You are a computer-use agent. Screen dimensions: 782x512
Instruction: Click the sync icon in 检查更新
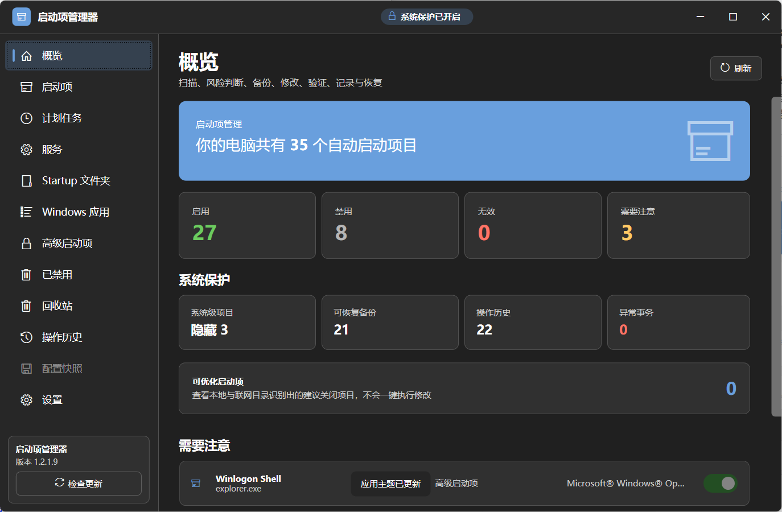click(x=59, y=483)
